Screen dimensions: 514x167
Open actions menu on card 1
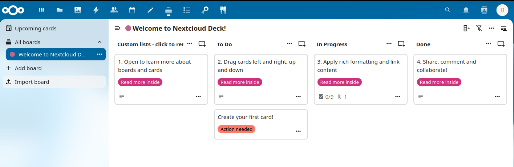coord(198,97)
